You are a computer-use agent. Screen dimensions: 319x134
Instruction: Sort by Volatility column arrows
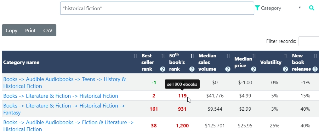(286, 56)
